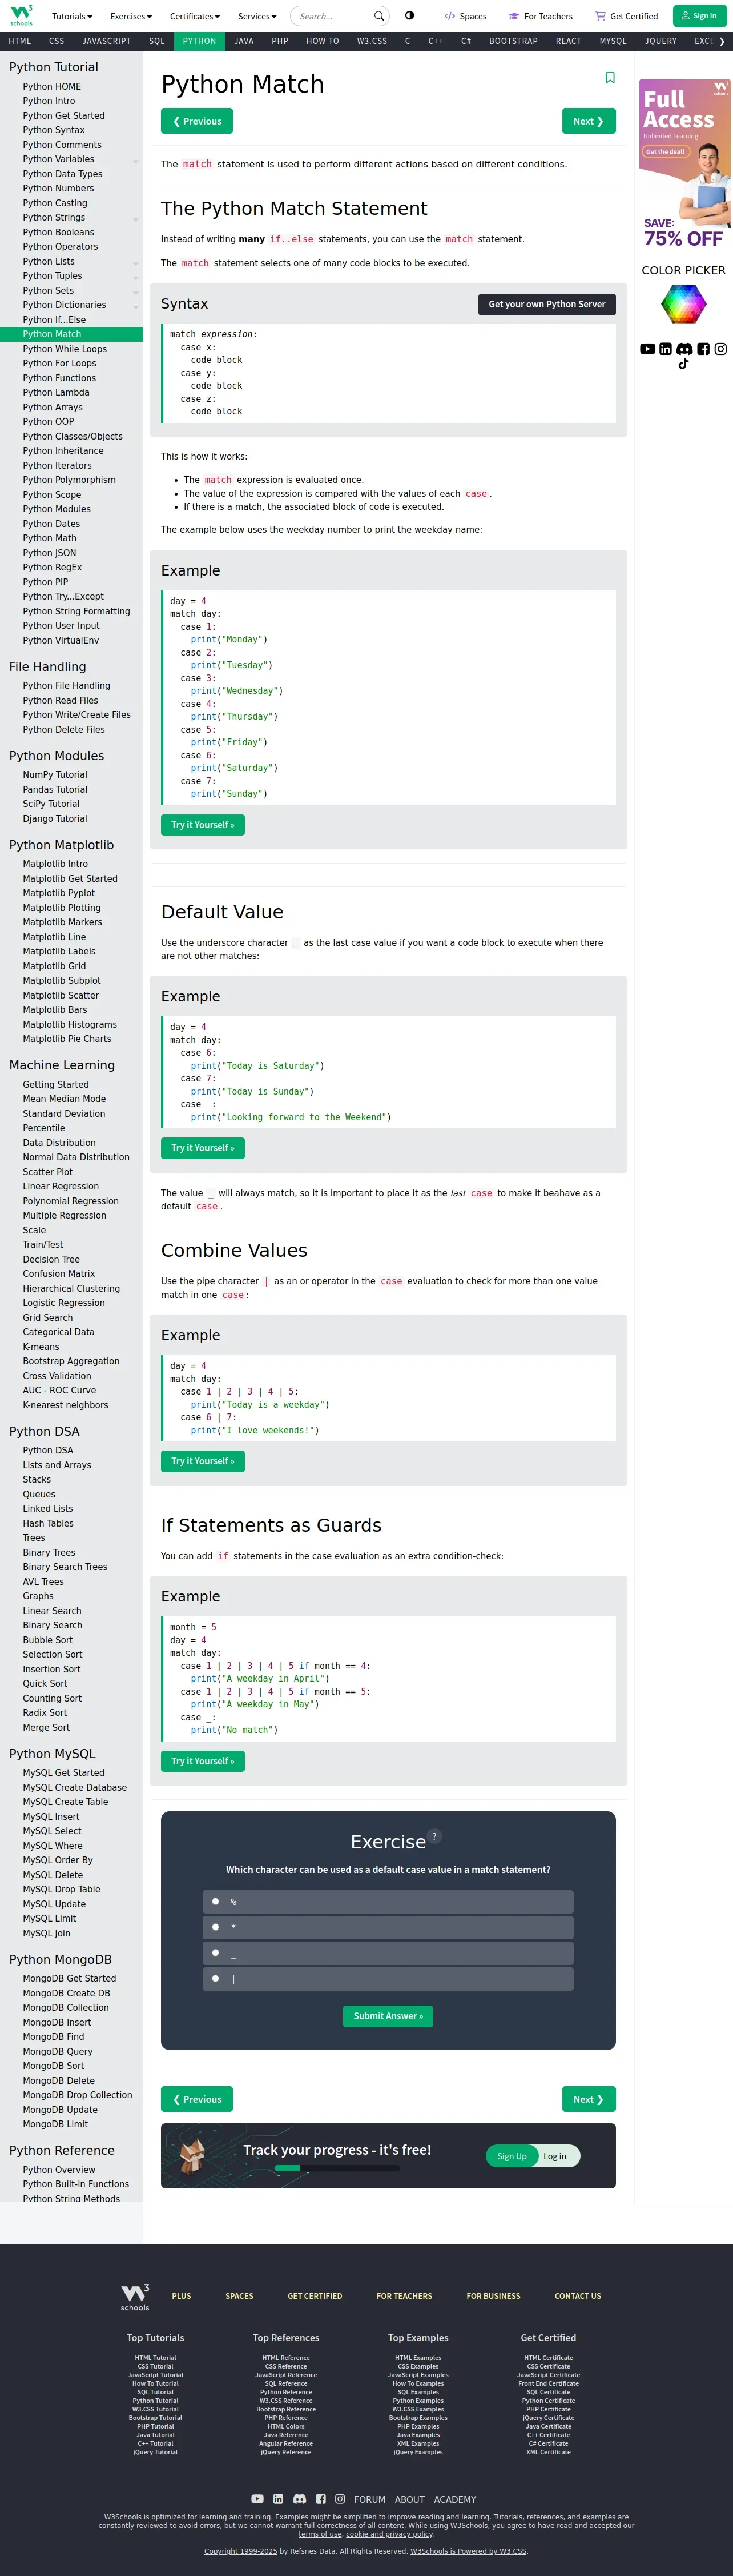Click the search magnifier icon
This screenshot has width=733, height=2576.
tap(378, 16)
